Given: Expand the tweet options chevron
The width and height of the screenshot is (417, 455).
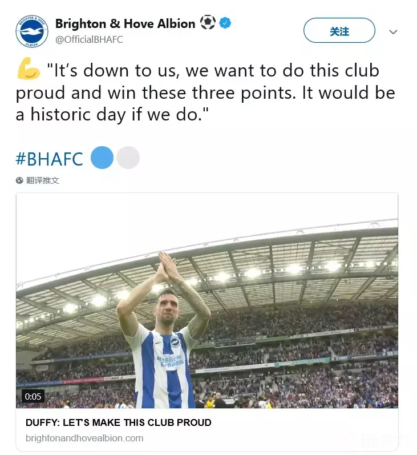Looking at the screenshot, I should point(393,32).
